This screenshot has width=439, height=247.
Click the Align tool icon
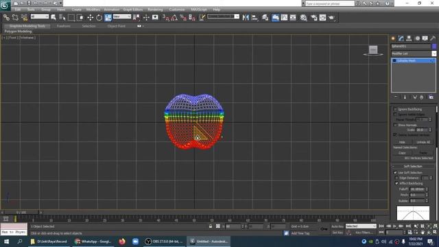(x=254, y=18)
